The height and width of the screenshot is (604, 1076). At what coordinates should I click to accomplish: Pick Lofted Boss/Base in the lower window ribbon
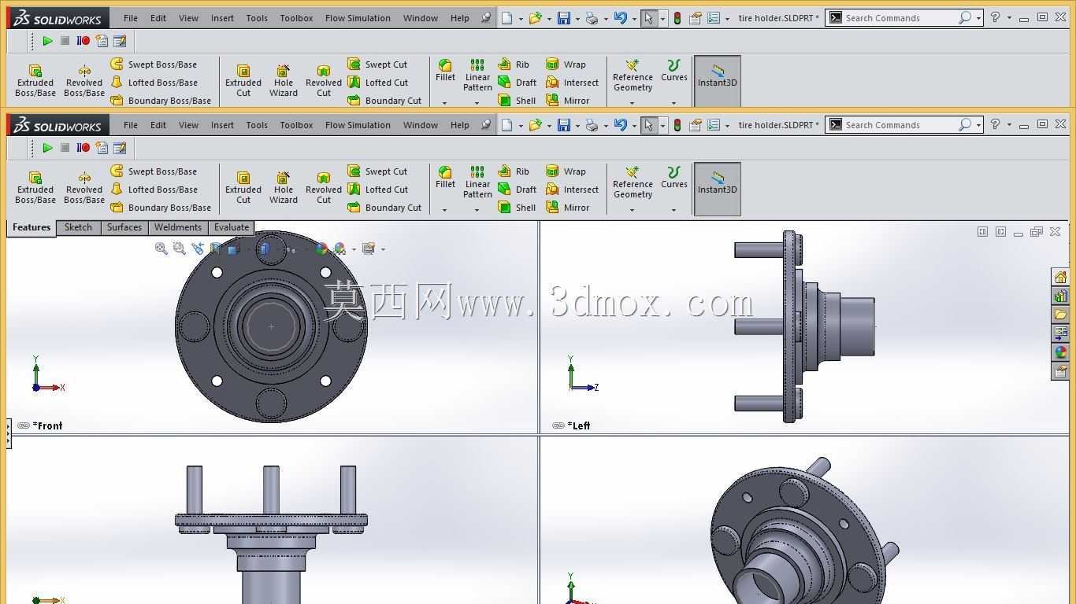(154, 190)
